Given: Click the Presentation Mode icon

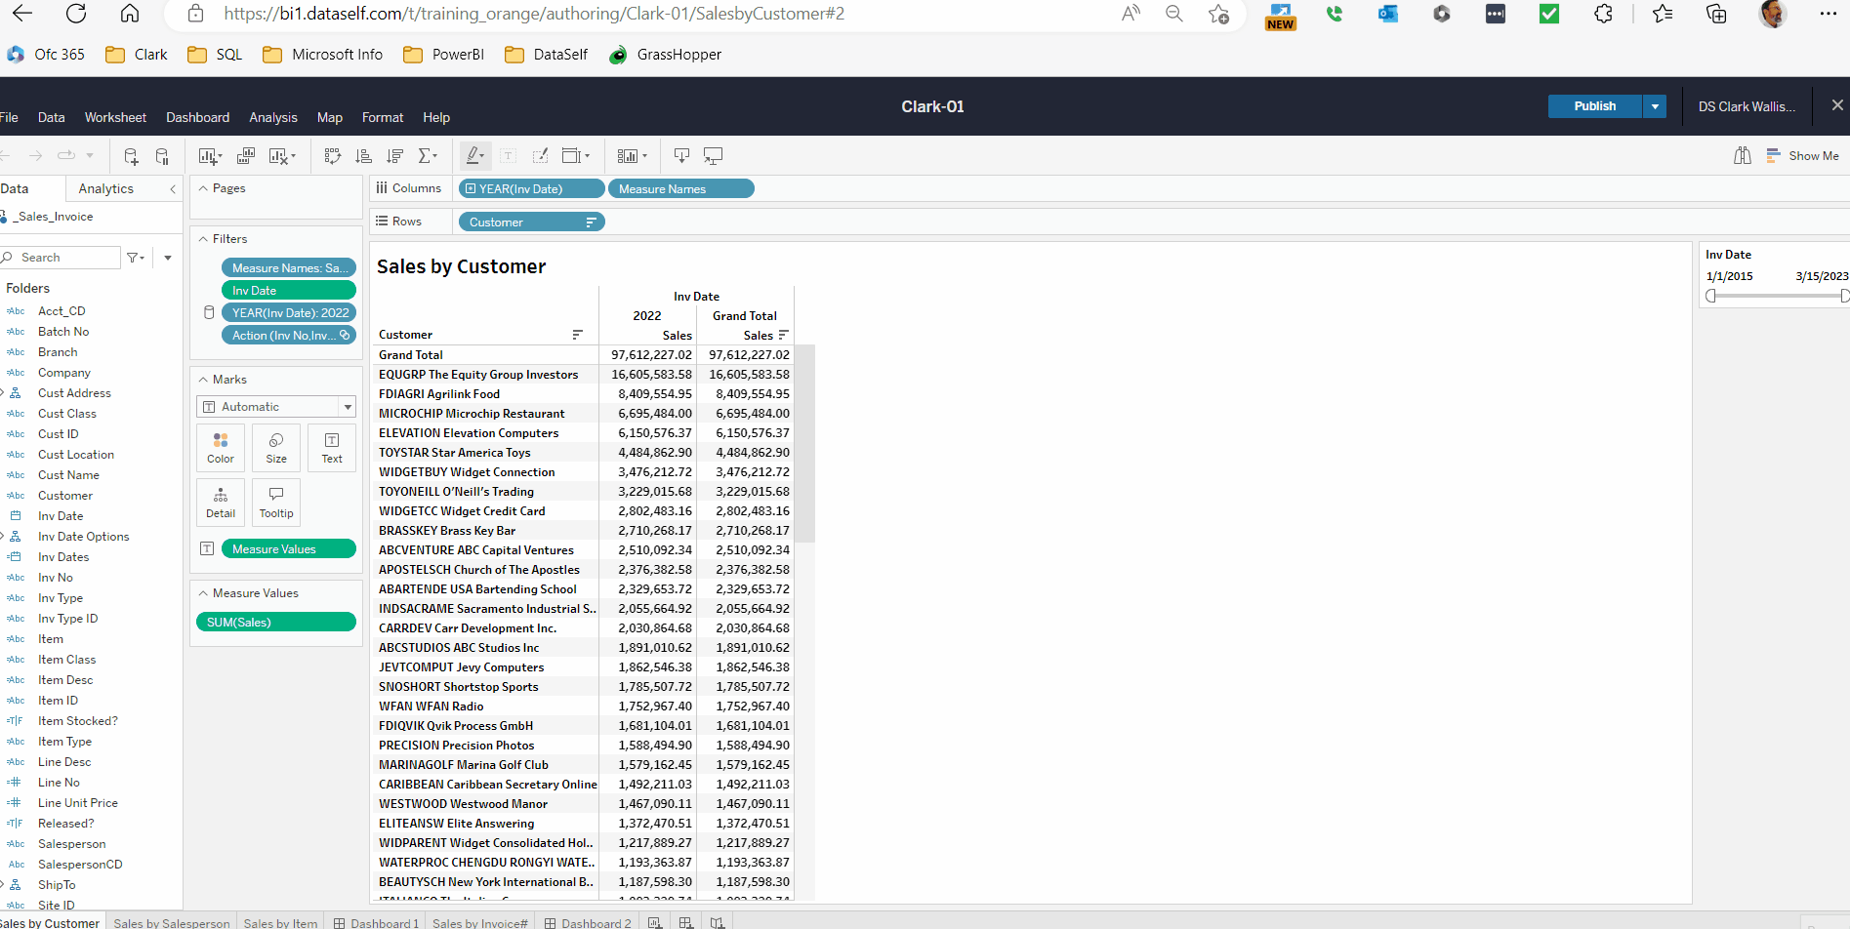Looking at the screenshot, I should [714, 156].
